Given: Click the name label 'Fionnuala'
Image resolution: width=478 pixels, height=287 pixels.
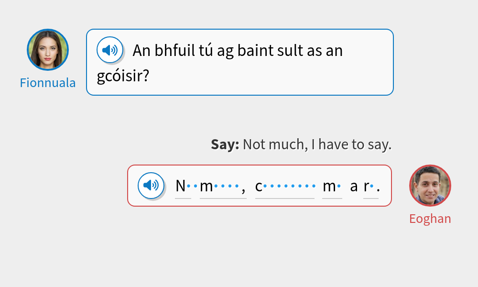Looking at the screenshot, I should [x=47, y=83].
